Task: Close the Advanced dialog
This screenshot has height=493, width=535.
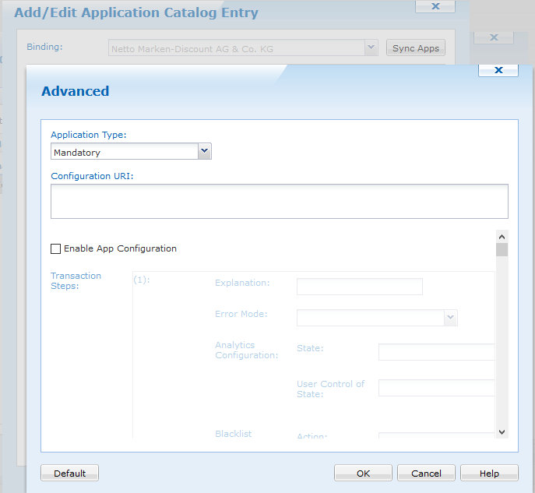Action: point(498,70)
